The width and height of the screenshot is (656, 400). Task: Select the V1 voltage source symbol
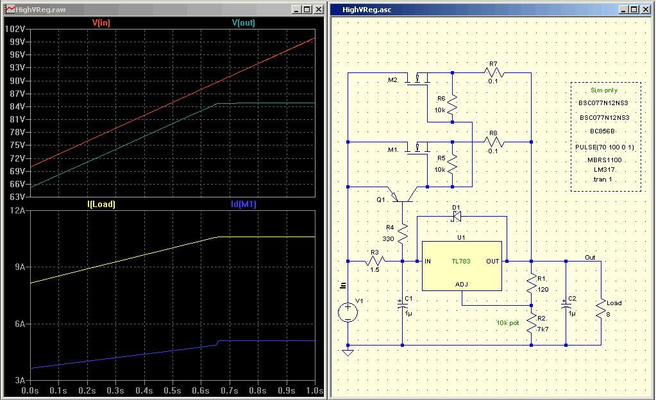click(x=348, y=312)
